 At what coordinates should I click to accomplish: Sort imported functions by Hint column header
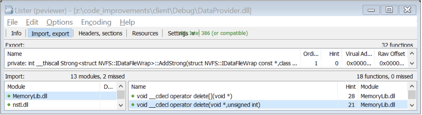point(351,87)
